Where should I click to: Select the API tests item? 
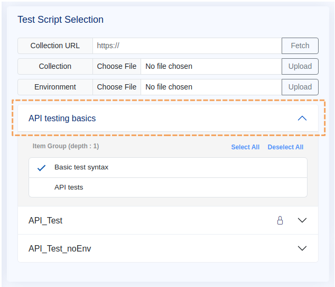click(168, 187)
